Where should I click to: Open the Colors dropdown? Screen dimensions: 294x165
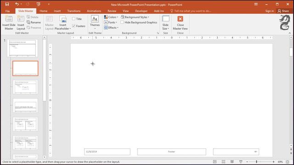pos(111,17)
